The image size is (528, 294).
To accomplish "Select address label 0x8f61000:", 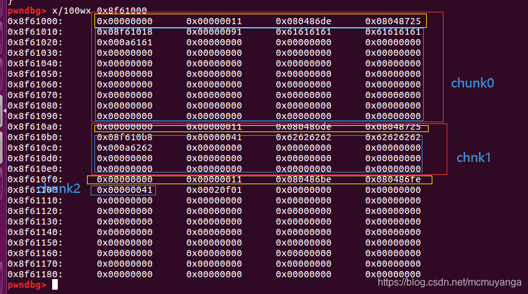I will [x=35, y=21].
